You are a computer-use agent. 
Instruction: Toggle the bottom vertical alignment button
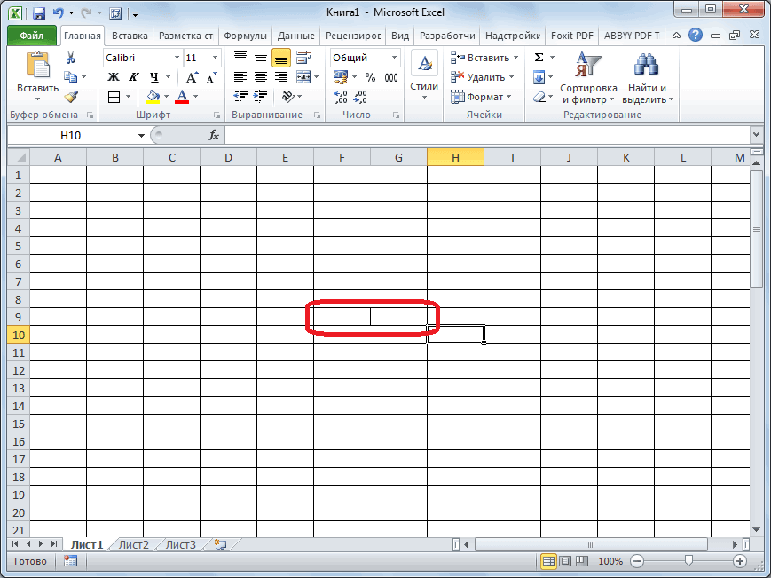coord(281,58)
